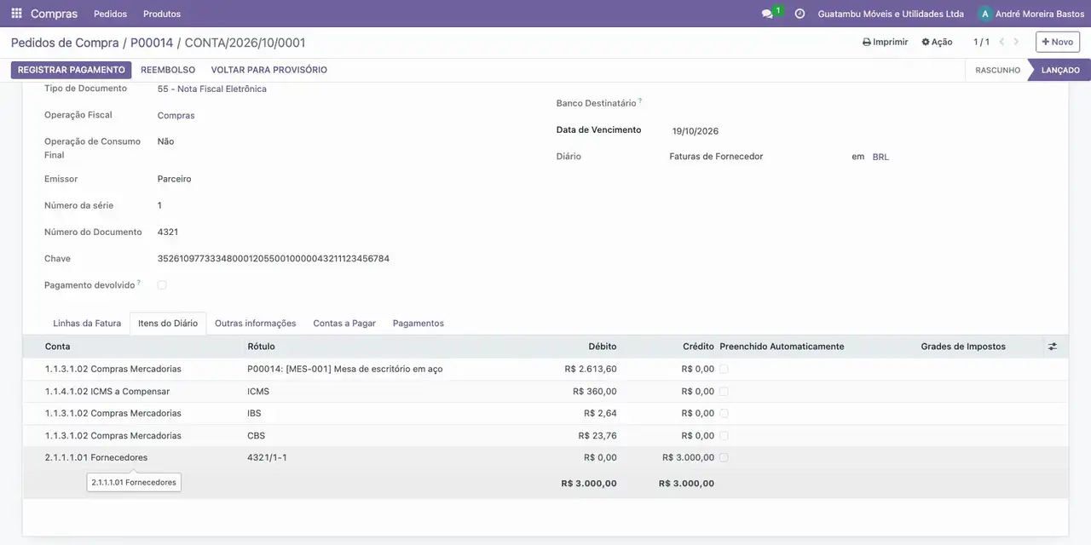Click the Chave access key value
Image resolution: width=1091 pixels, height=545 pixels.
click(x=274, y=258)
